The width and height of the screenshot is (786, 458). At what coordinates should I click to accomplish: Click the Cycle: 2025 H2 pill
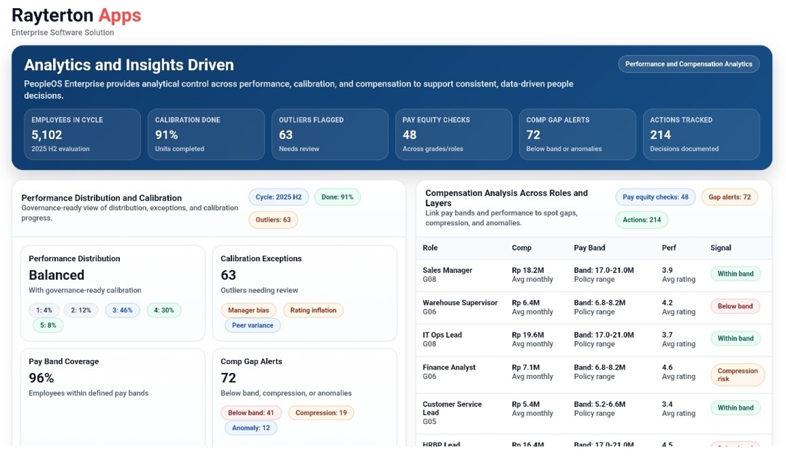point(279,197)
